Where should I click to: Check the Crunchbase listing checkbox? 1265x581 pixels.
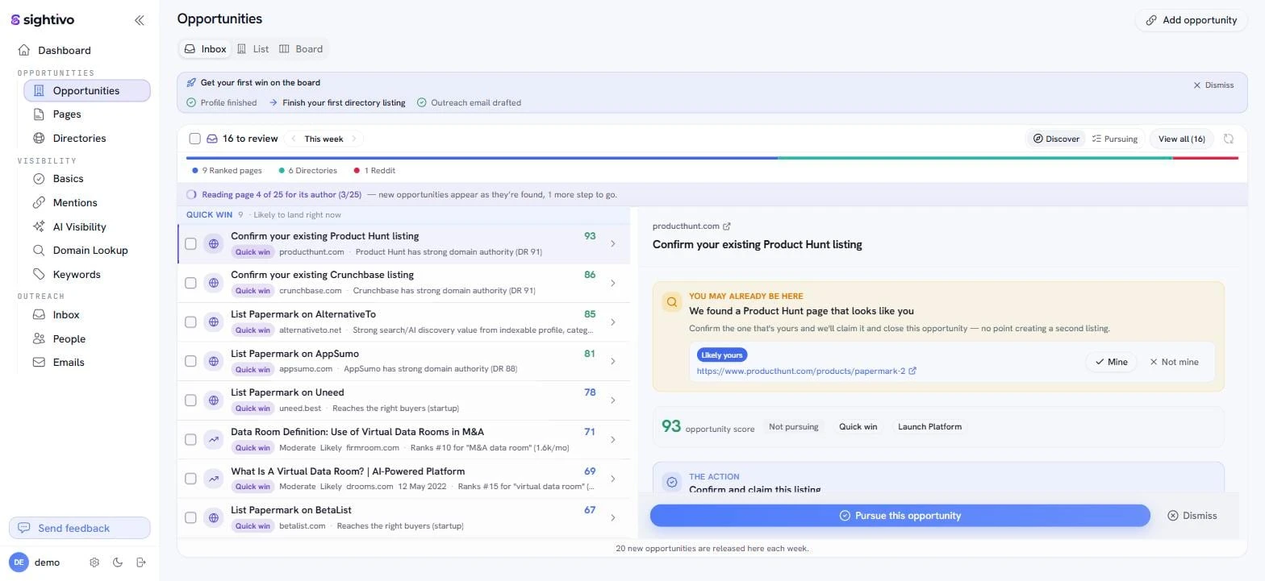[191, 283]
